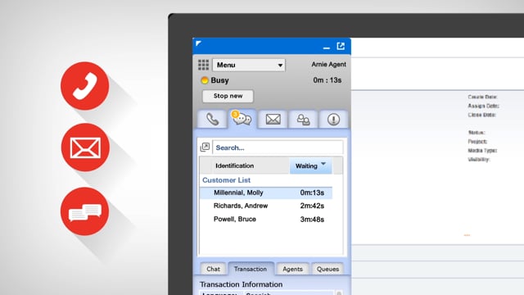Switch to the Chat tab
Image resolution: width=524 pixels, height=295 pixels.
point(213,269)
